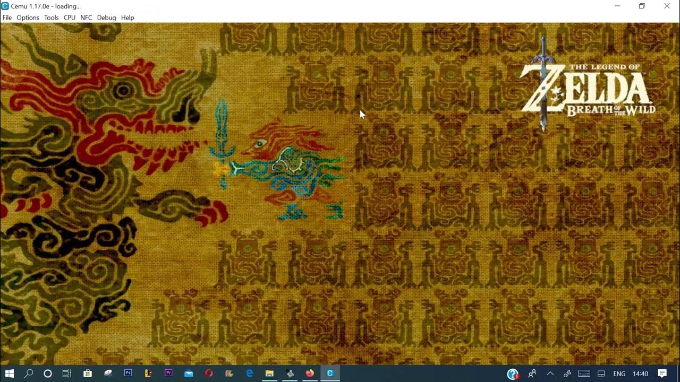Click the 14:40 taskbar clock
Image resolution: width=680 pixels, height=382 pixels.
[x=641, y=374]
